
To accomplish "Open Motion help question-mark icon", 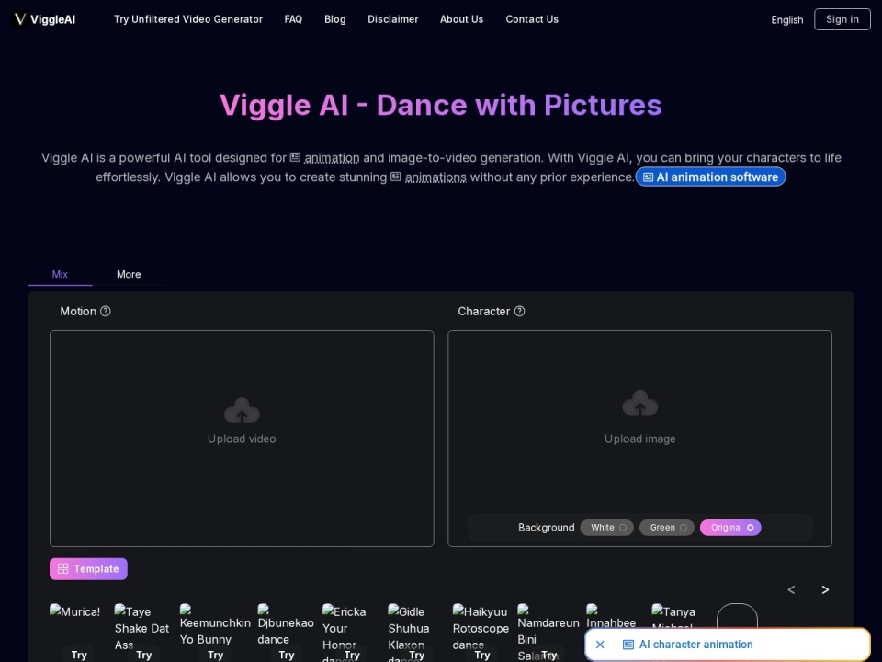I will point(105,312).
